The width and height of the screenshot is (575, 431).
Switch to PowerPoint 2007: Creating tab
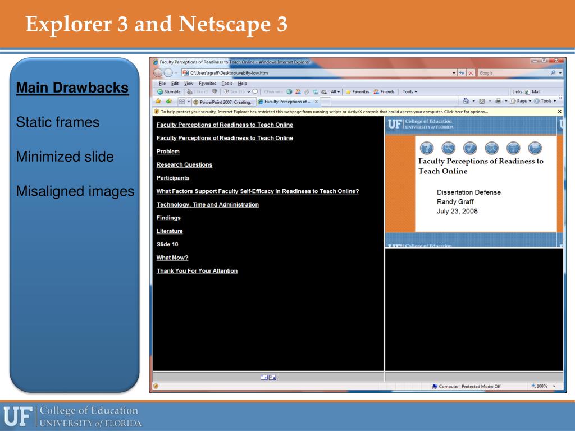[223, 102]
